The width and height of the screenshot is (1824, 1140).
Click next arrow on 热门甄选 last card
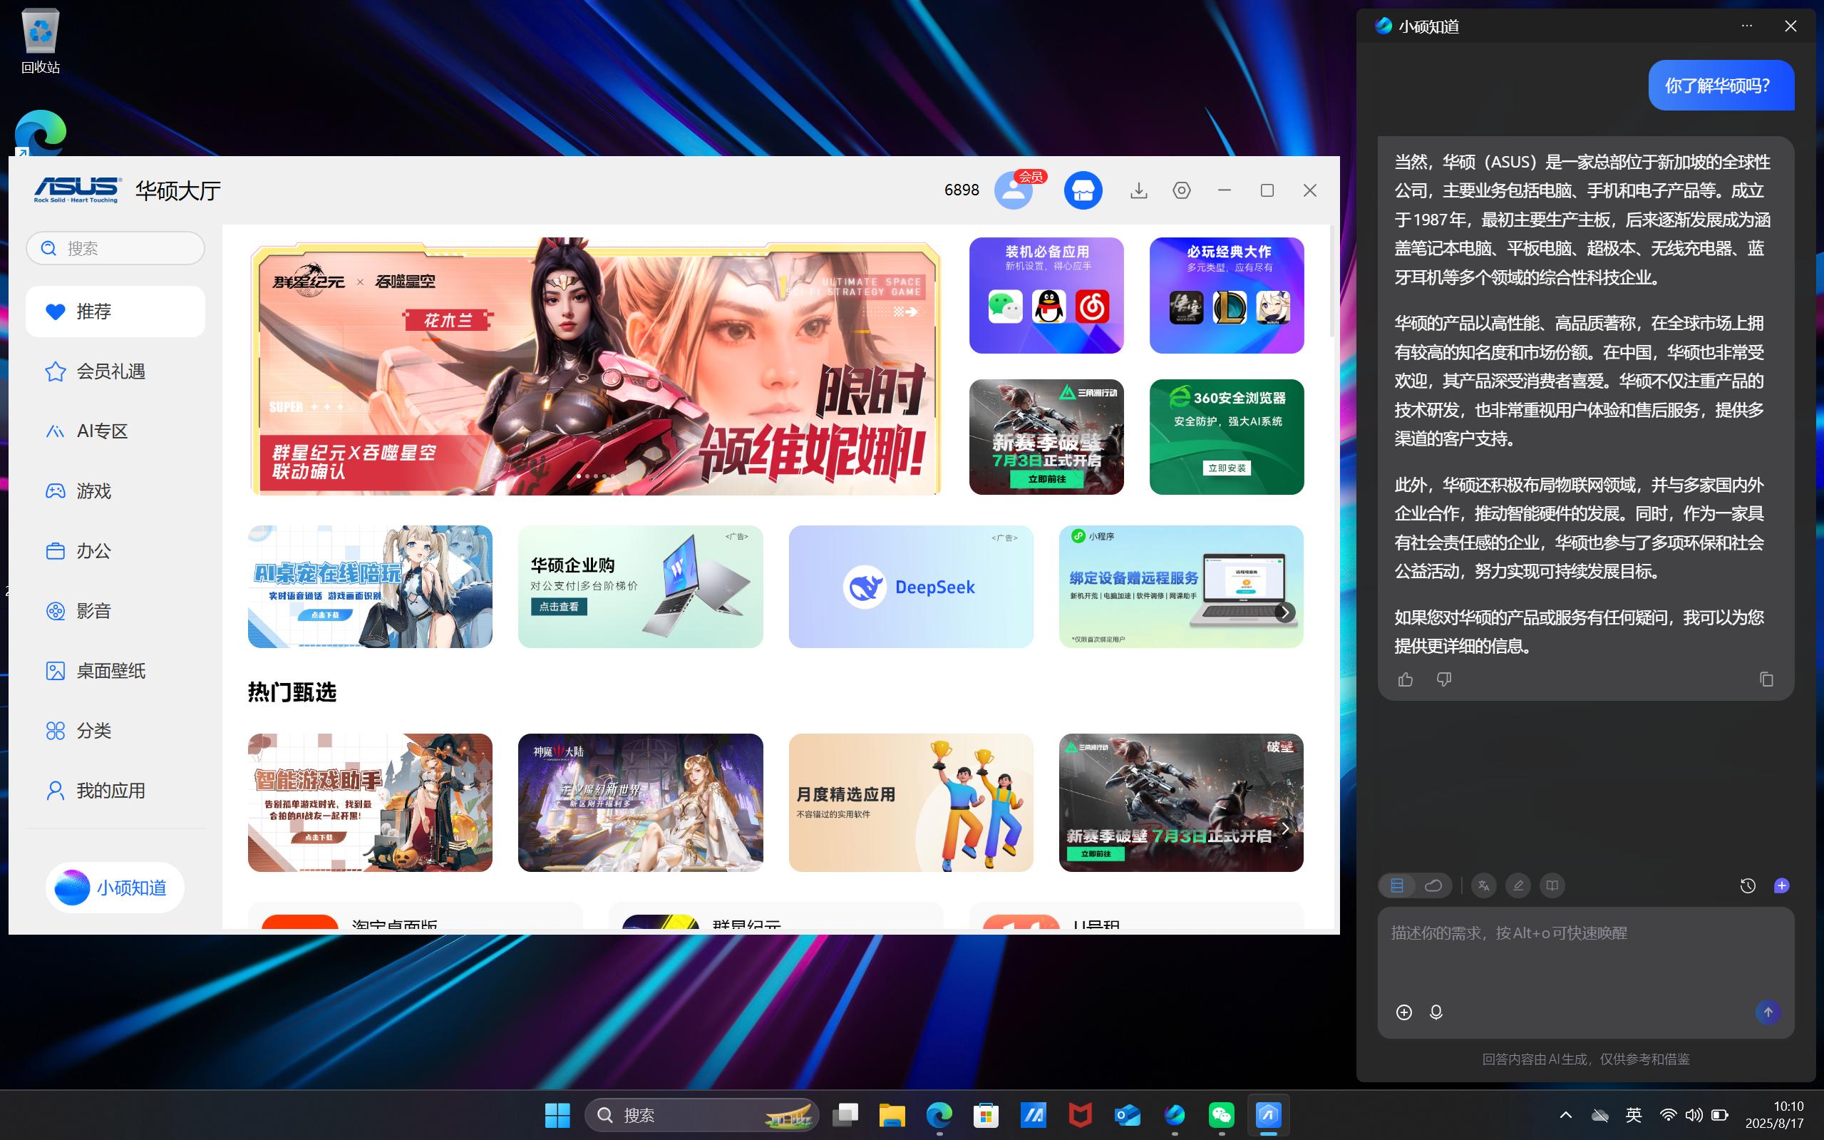(x=1284, y=828)
